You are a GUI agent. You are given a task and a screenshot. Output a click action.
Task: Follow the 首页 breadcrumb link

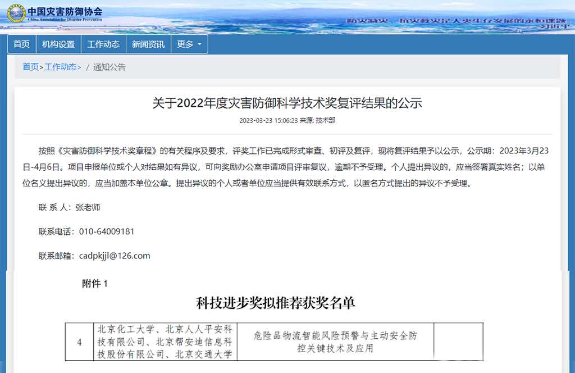click(x=30, y=67)
